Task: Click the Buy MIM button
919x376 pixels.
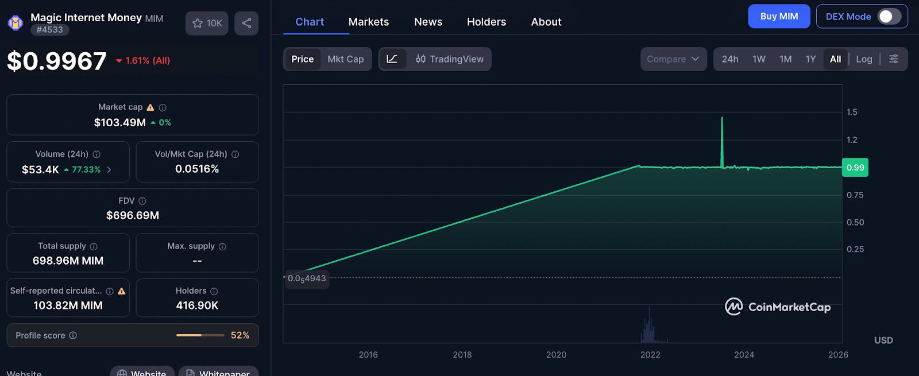Action: [x=779, y=16]
